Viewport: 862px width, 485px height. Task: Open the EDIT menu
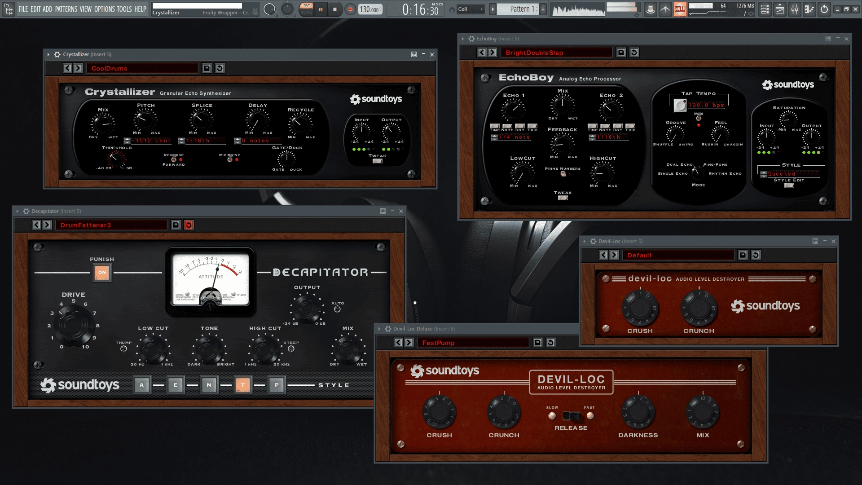coord(35,9)
